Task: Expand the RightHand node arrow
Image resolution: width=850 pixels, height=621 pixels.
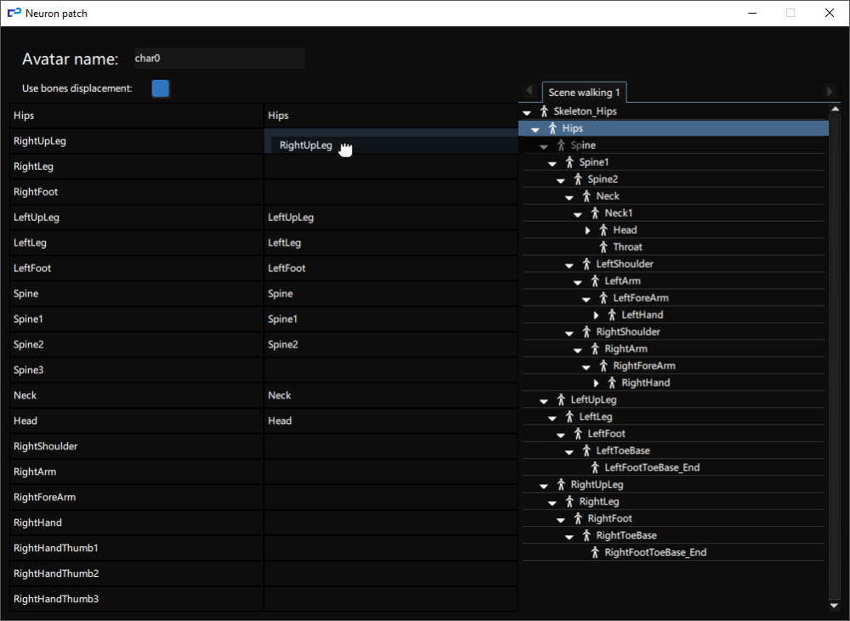Action: click(x=596, y=383)
